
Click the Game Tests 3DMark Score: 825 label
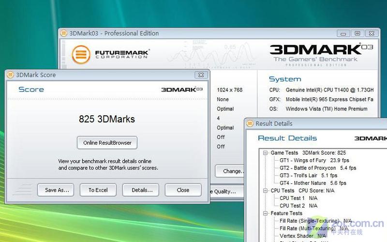[308, 153]
